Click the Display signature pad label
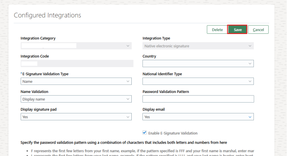This screenshot has width=287, height=156. pos(39,110)
